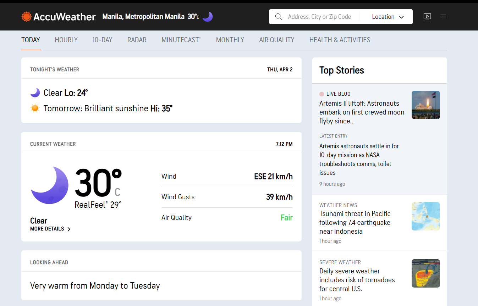Click the Fair air quality value

pos(287,217)
